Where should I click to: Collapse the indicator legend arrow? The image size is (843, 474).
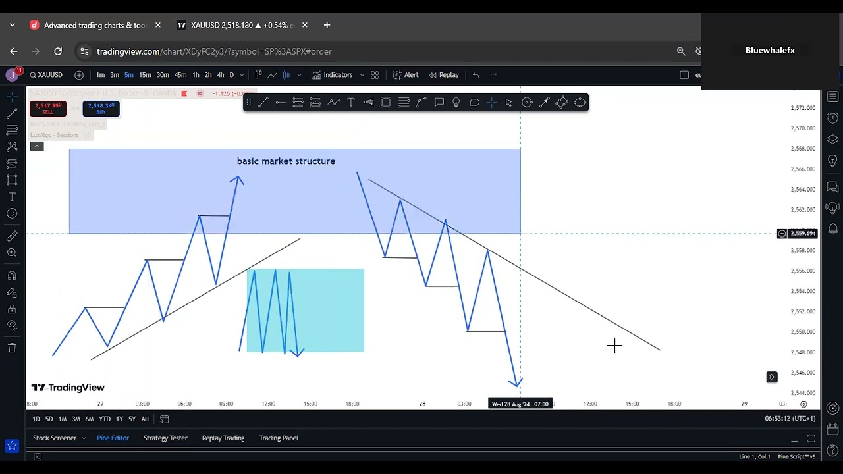[37, 146]
